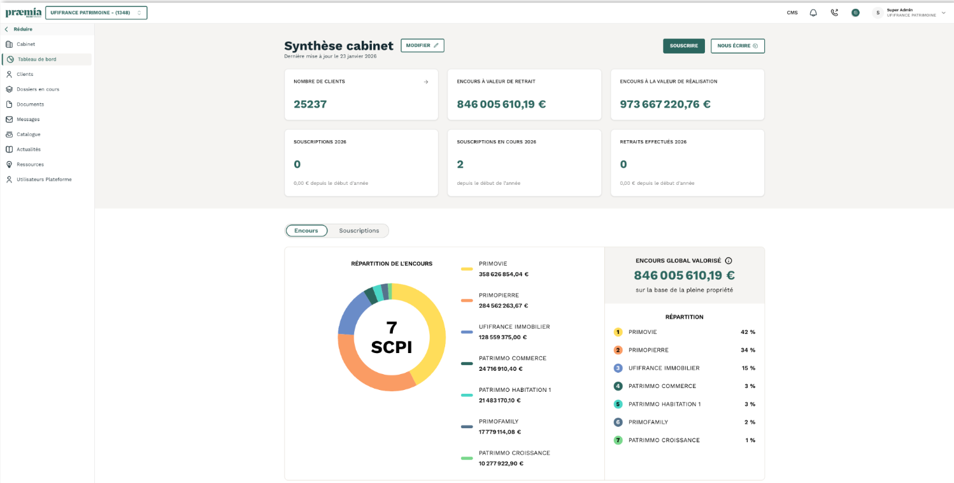The width and height of the screenshot is (954, 483).
Task: Click number 6 badge beside PRIMOFAMILY
Action: pyautogui.click(x=618, y=422)
